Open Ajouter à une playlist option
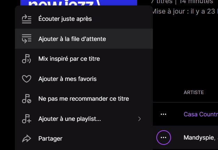The width and height of the screenshot is (218, 150). [70, 119]
